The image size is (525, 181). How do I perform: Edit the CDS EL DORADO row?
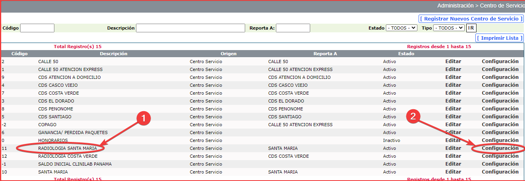click(x=453, y=101)
